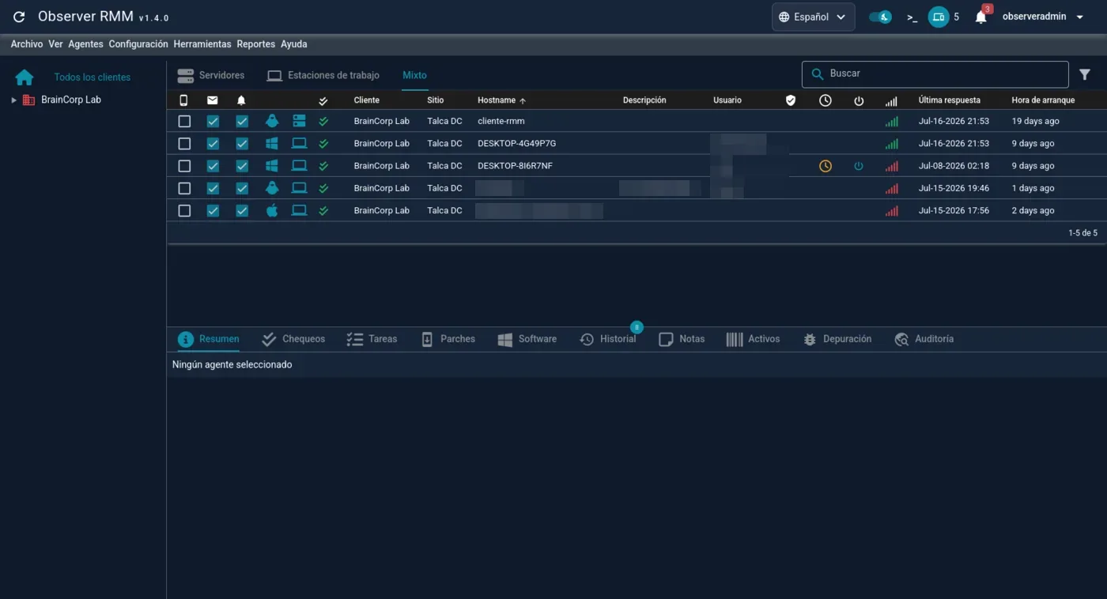Open the Herramientas menu
Image resolution: width=1107 pixels, height=599 pixels.
point(202,44)
